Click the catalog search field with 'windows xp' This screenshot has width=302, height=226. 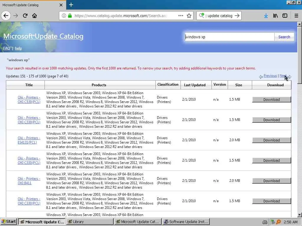[x=229, y=37]
